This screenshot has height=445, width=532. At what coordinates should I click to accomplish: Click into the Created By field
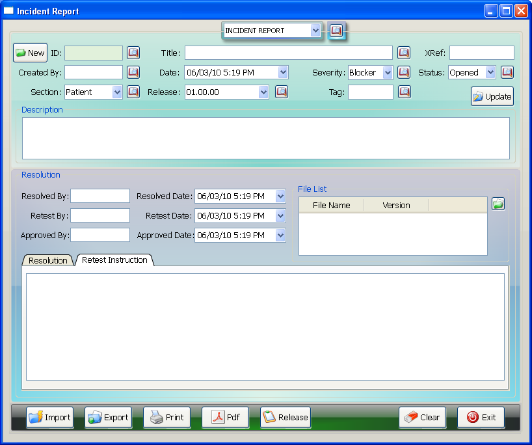pyautogui.click(x=94, y=72)
